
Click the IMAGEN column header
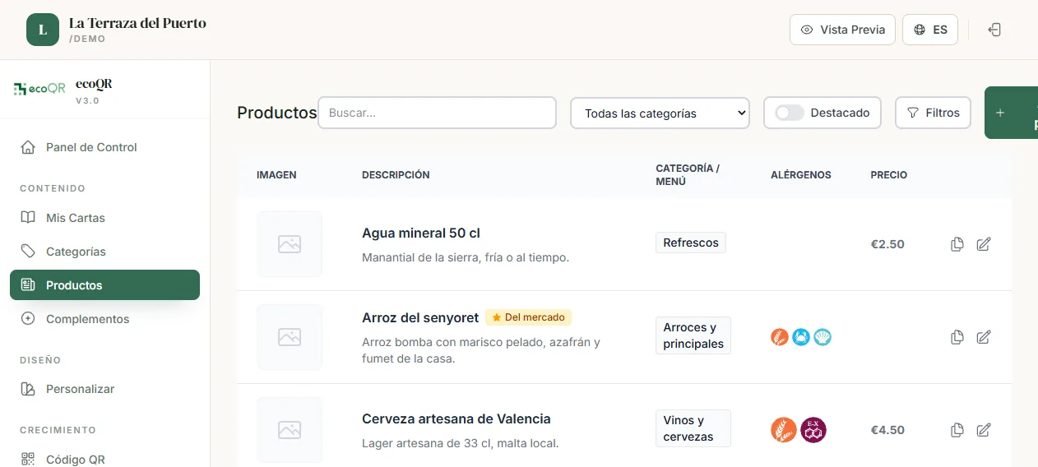[x=276, y=175]
